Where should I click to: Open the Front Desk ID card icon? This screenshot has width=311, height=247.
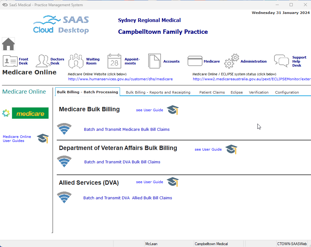click(10, 61)
